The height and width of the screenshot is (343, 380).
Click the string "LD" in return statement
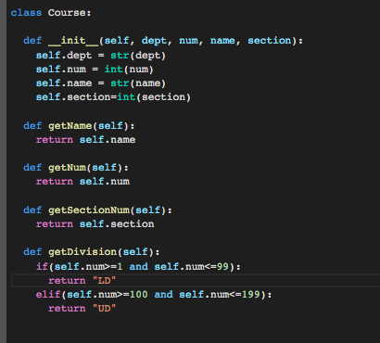pyautogui.click(x=104, y=280)
